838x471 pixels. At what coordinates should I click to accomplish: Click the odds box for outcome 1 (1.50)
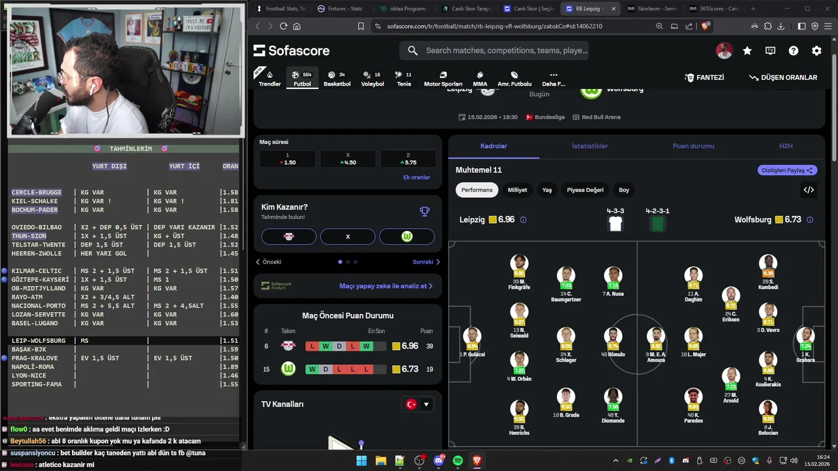(x=287, y=159)
